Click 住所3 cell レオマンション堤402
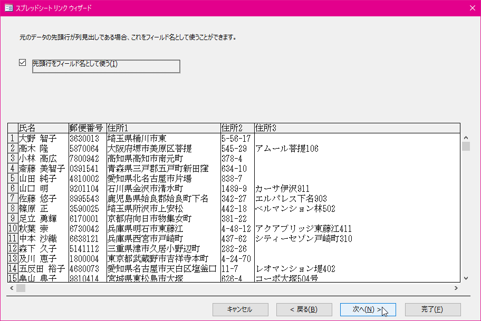The image size is (481, 321). pos(357,269)
